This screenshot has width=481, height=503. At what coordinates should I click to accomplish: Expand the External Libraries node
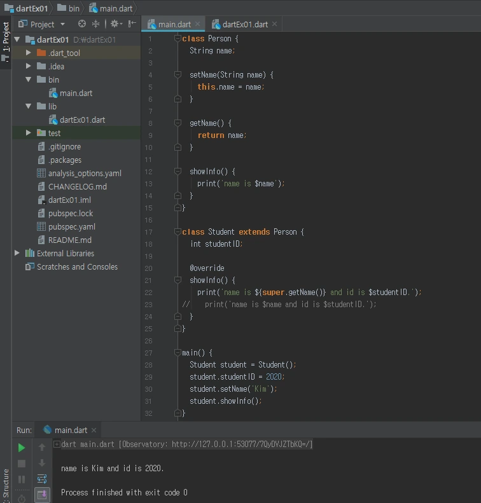tap(17, 253)
